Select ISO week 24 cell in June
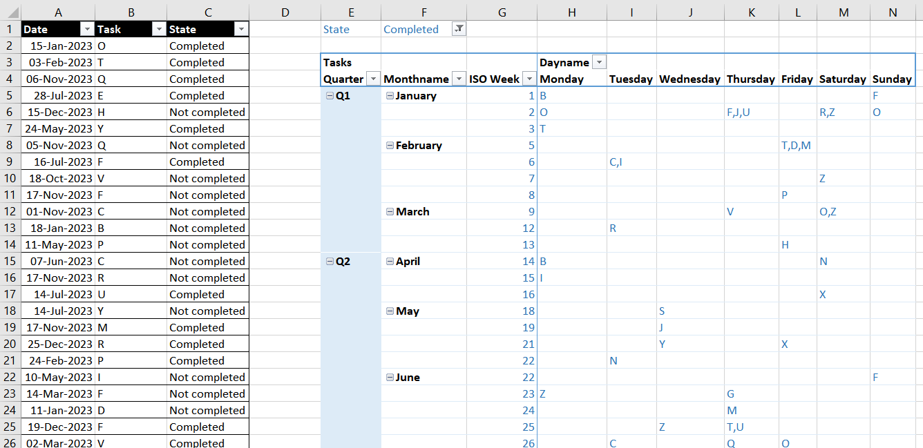923x448 pixels. click(x=502, y=410)
